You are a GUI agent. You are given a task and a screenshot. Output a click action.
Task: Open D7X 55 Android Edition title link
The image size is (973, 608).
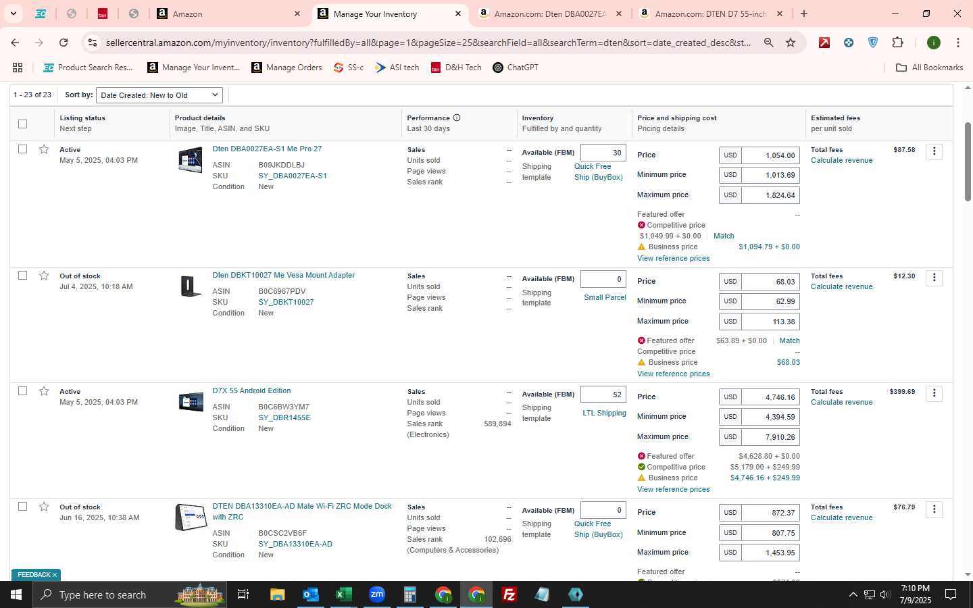(x=251, y=390)
